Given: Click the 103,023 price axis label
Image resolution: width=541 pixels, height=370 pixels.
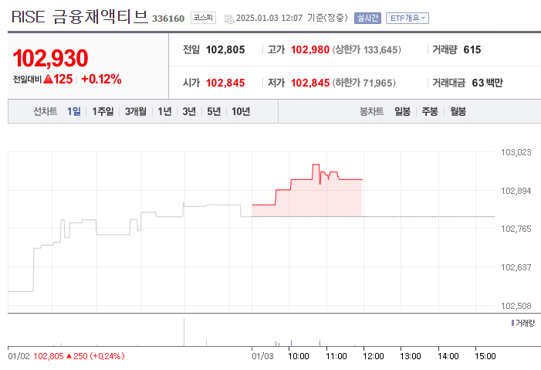Looking at the screenshot, I should (516, 152).
